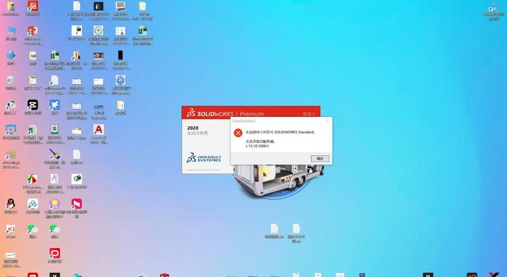Screen dimensions: 507x277
Task: Confirm the SOLIDWORKS license error dialog
Action: point(320,158)
